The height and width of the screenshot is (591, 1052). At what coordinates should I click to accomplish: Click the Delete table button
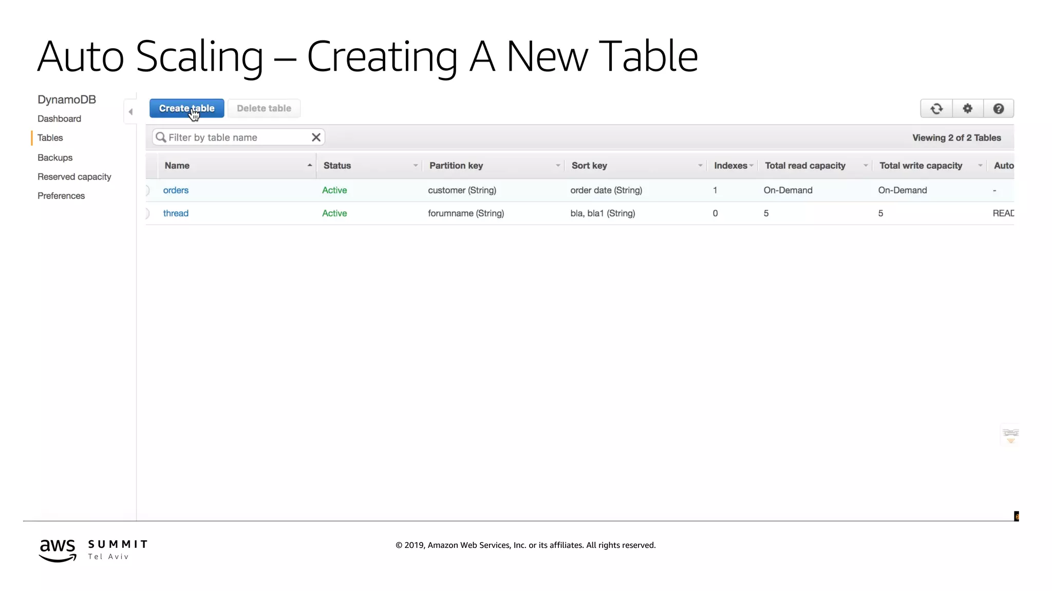pyautogui.click(x=264, y=108)
